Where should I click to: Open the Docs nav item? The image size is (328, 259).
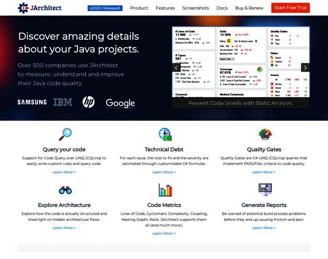[x=222, y=8]
